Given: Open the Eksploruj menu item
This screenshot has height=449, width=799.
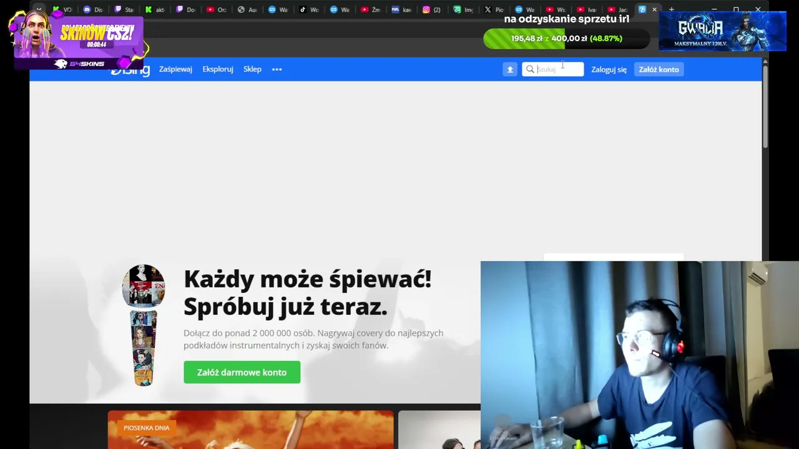Looking at the screenshot, I should click(x=218, y=69).
